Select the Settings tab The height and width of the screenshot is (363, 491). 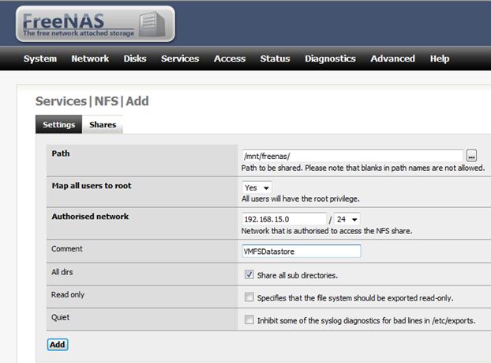[58, 125]
